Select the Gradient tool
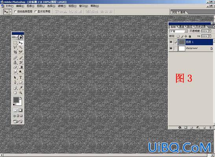 pyautogui.click(x=20, y=67)
